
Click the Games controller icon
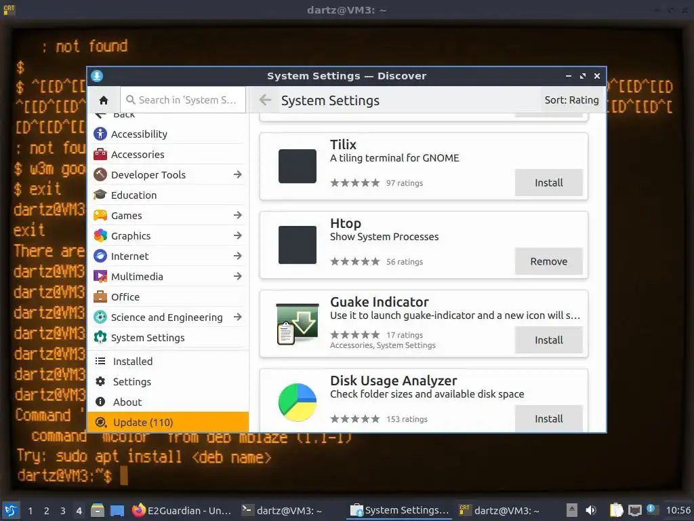[100, 215]
